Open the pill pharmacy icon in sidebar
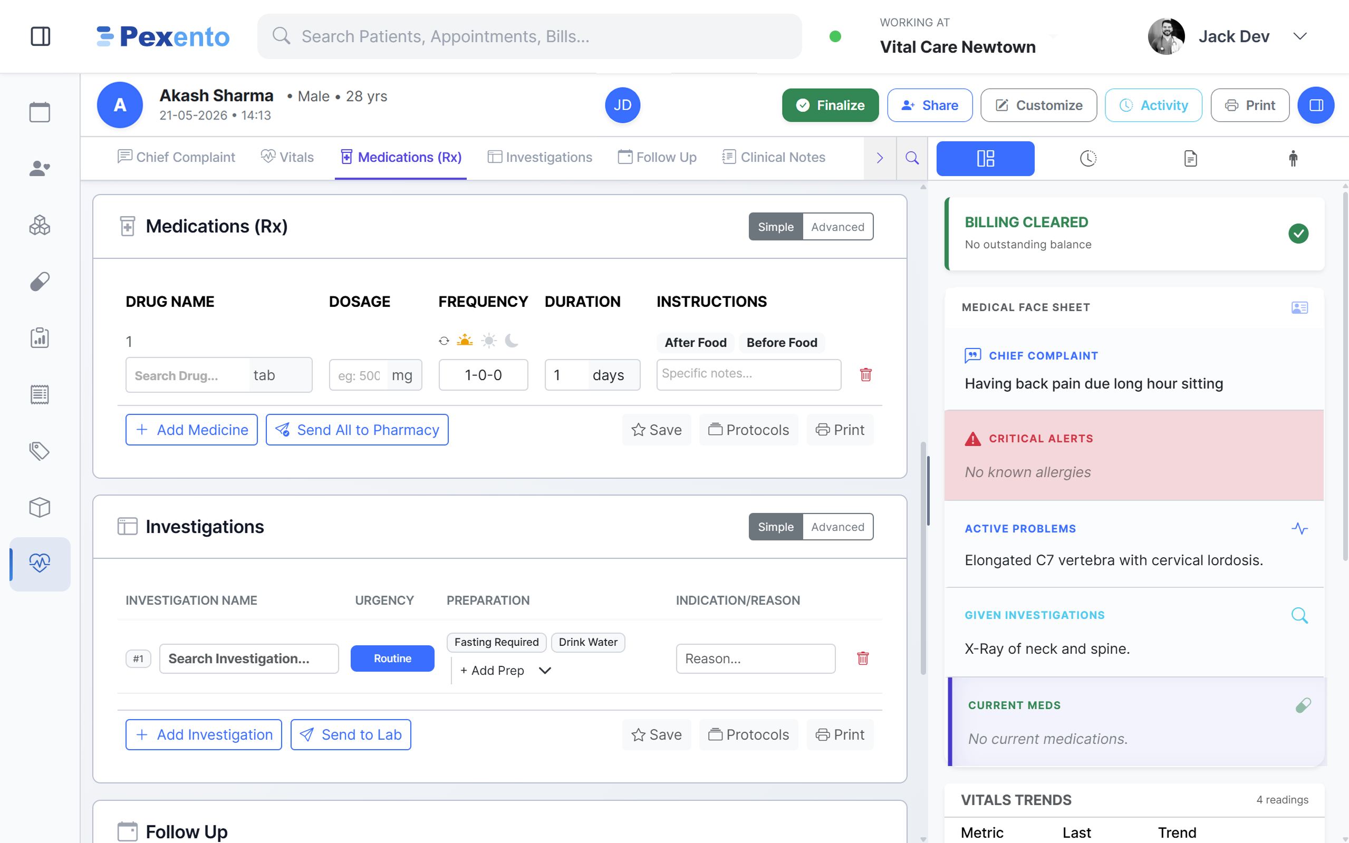This screenshot has height=843, width=1349. click(x=40, y=282)
